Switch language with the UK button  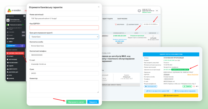point(157,11)
